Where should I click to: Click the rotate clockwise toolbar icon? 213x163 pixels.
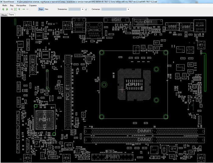[x=7, y=9]
